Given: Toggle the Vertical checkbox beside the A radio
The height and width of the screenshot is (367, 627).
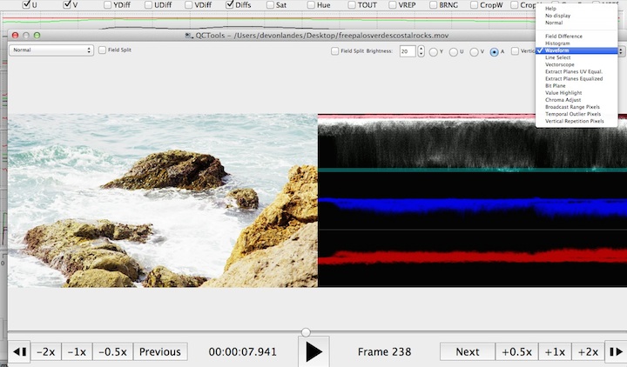Looking at the screenshot, I should click(515, 50).
